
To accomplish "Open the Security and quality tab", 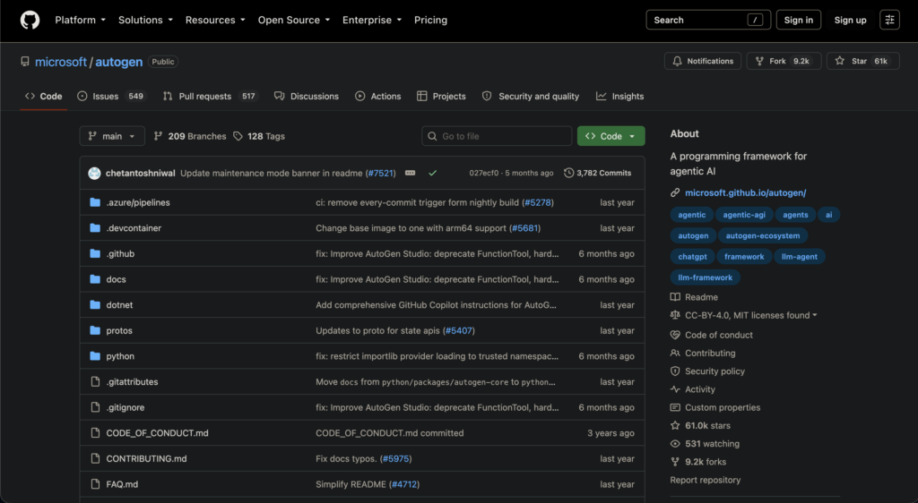I will [x=531, y=96].
